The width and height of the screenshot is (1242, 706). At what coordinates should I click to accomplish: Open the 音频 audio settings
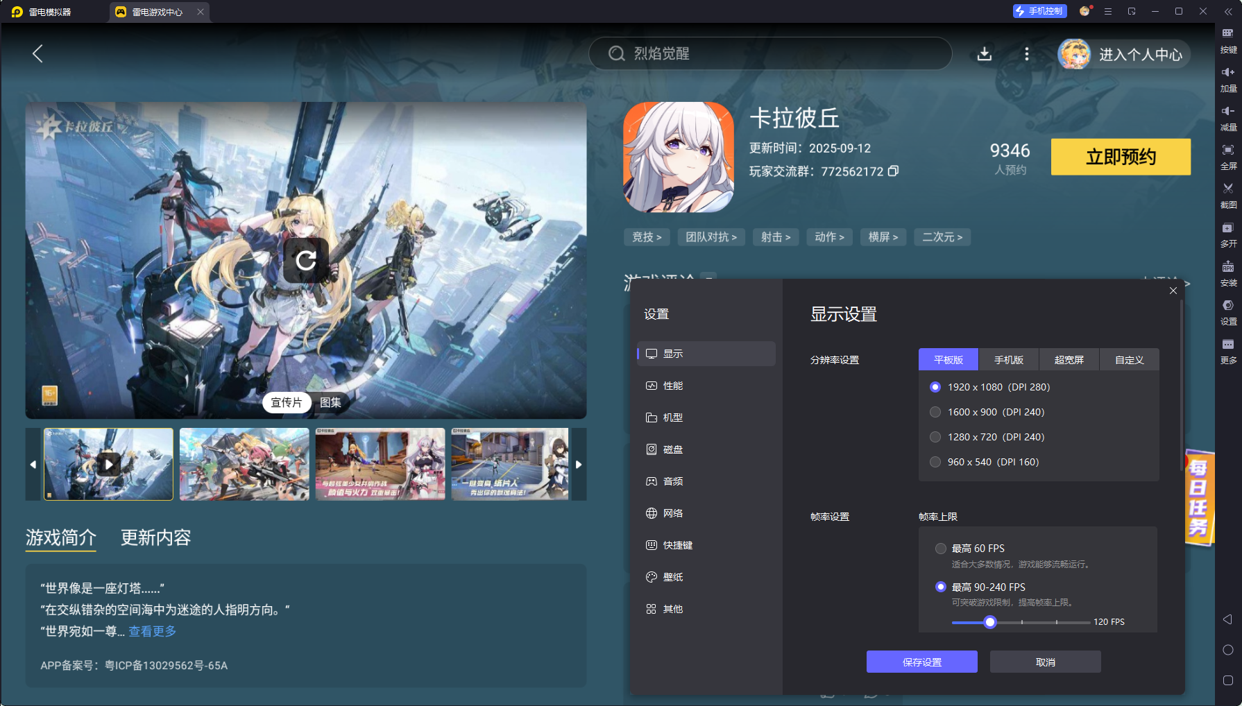[674, 481]
